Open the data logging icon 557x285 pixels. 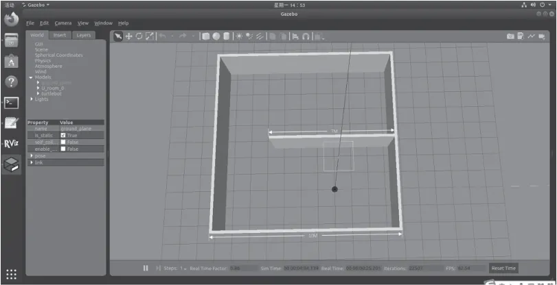coord(521,36)
